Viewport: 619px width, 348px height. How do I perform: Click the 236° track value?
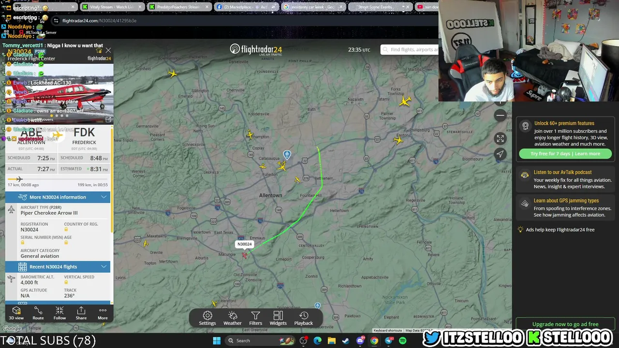(x=70, y=296)
